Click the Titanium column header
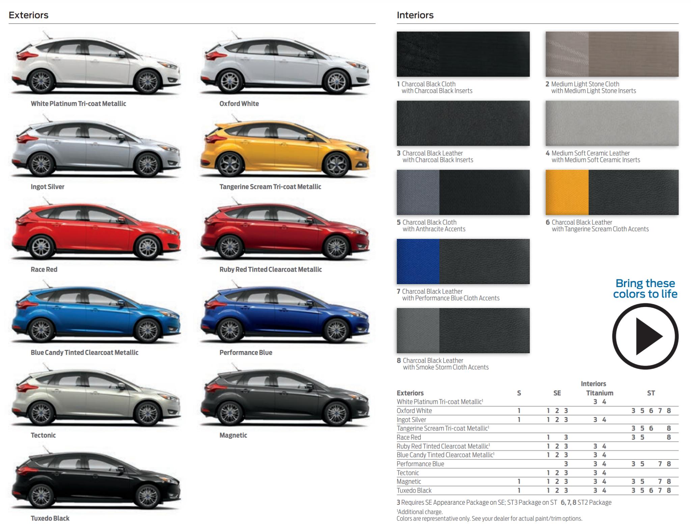 click(600, 393)
